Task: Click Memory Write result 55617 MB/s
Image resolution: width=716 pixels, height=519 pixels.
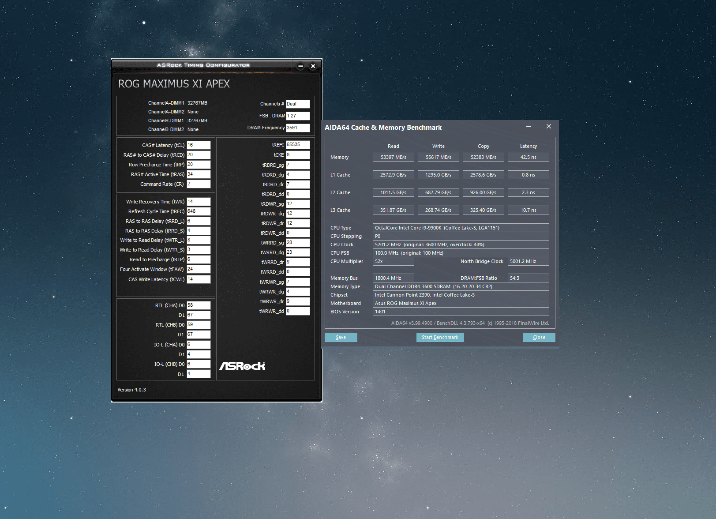Action: pos(439,157)
